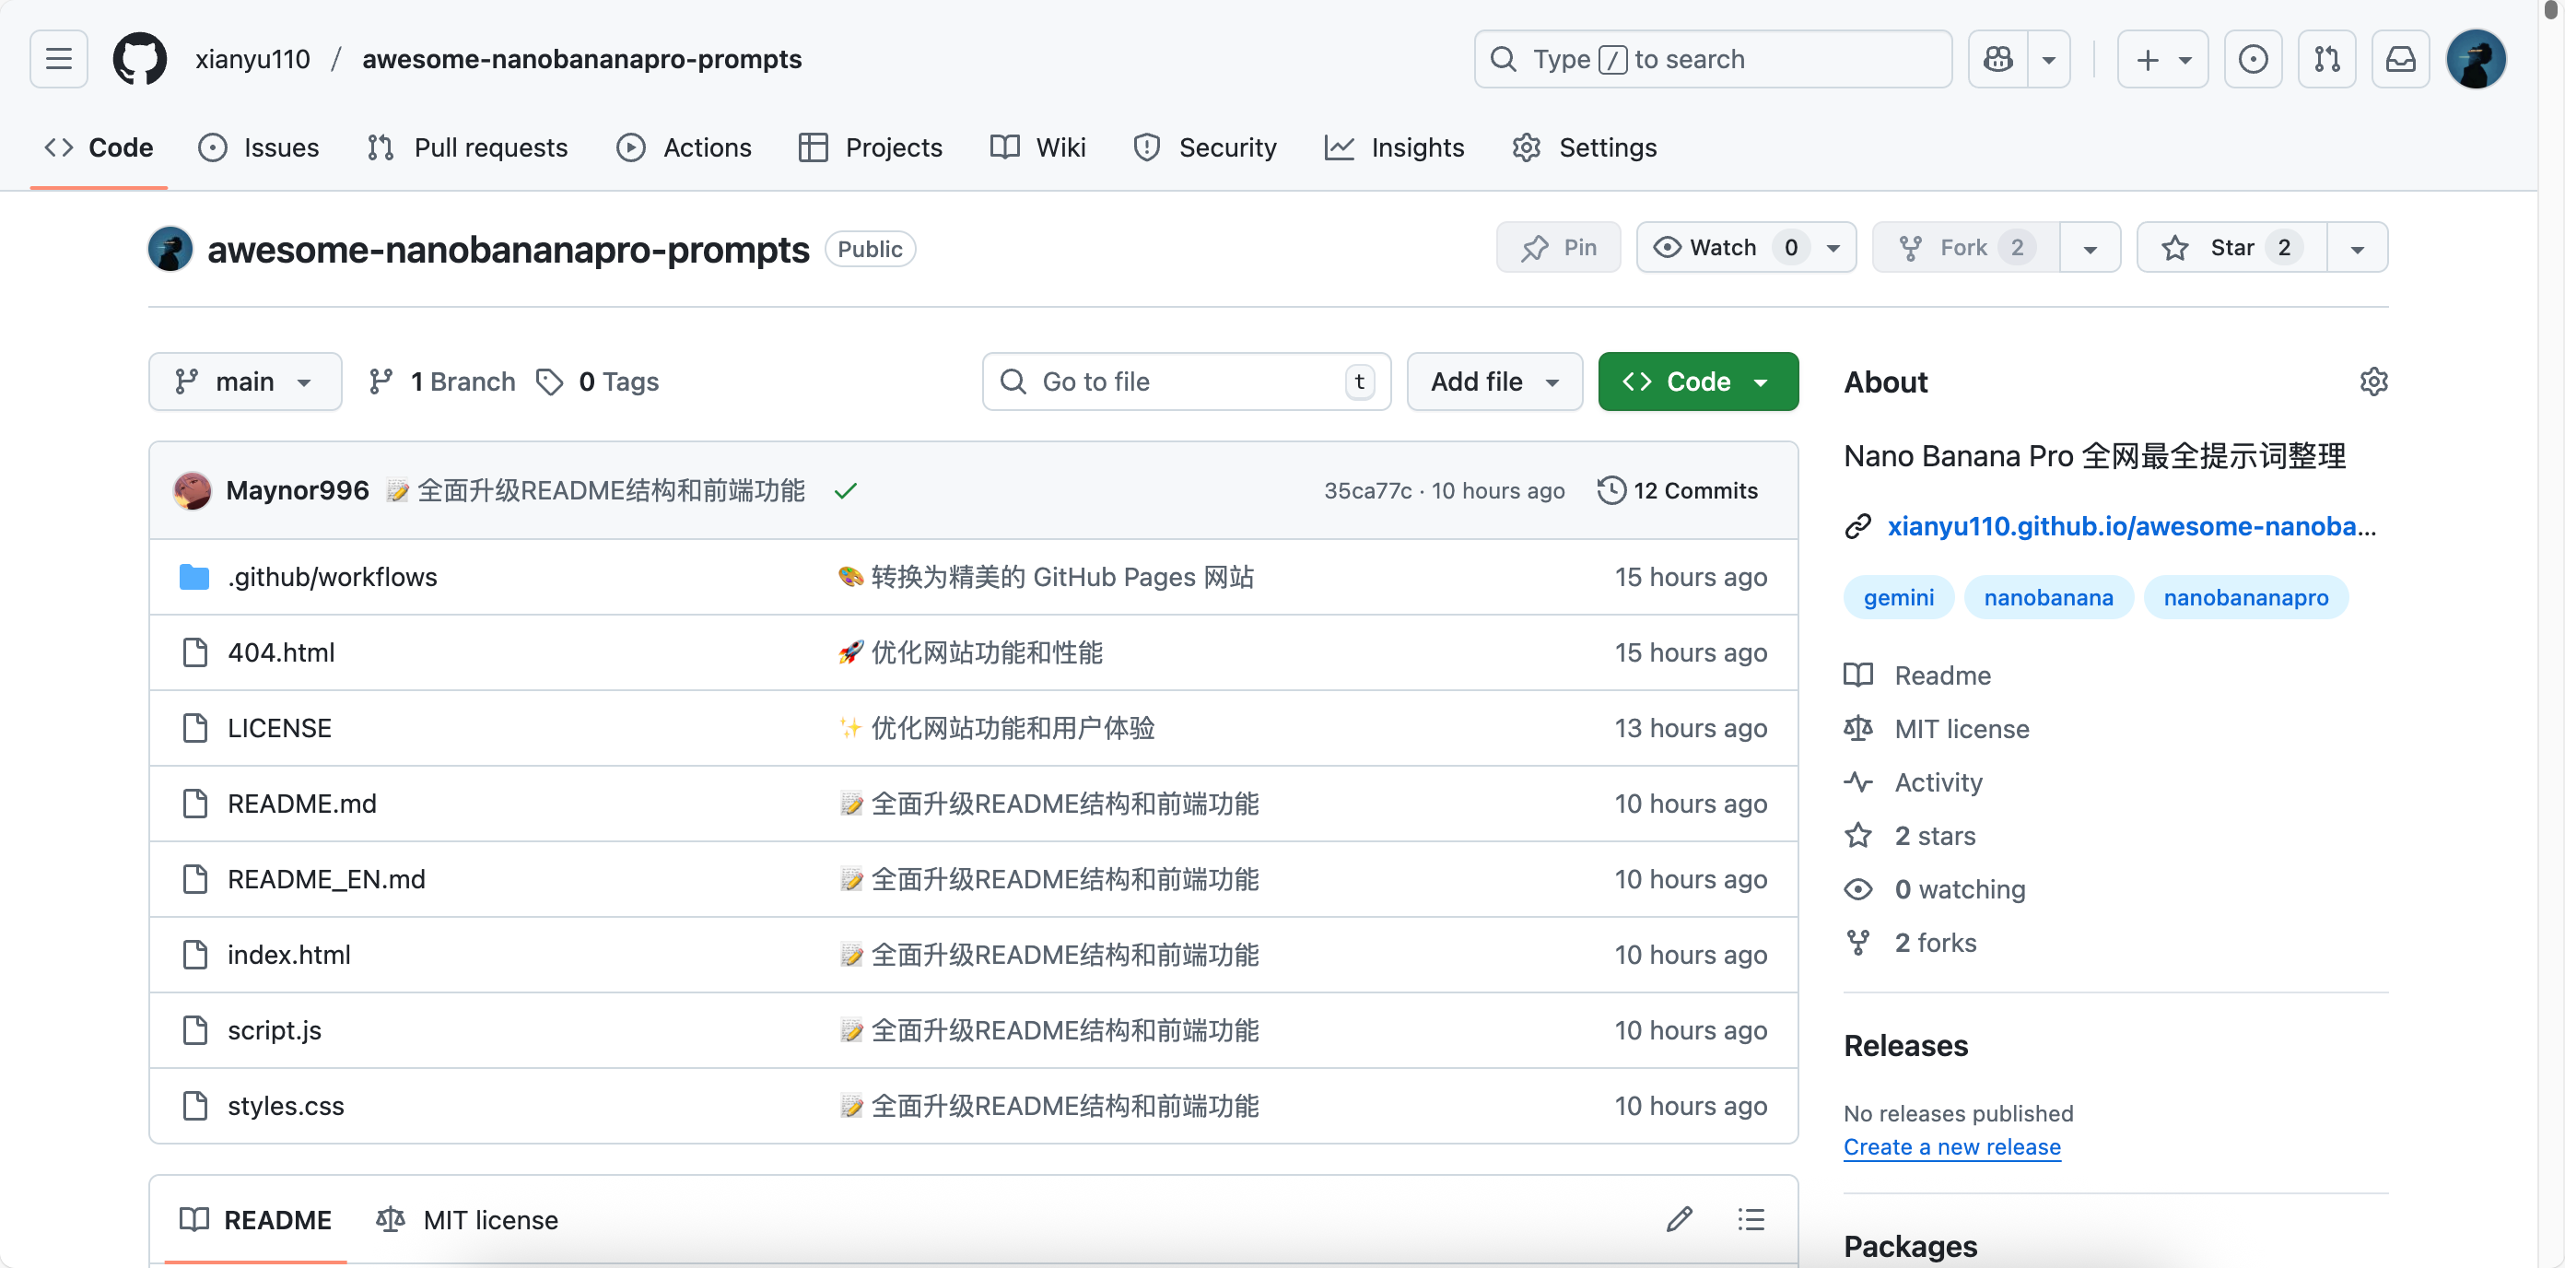The height and width of the screenshot is (1268, 2565).
Task: Toggle Watch for this repository
Action: pyautogui.click(x=1747, y=247)
